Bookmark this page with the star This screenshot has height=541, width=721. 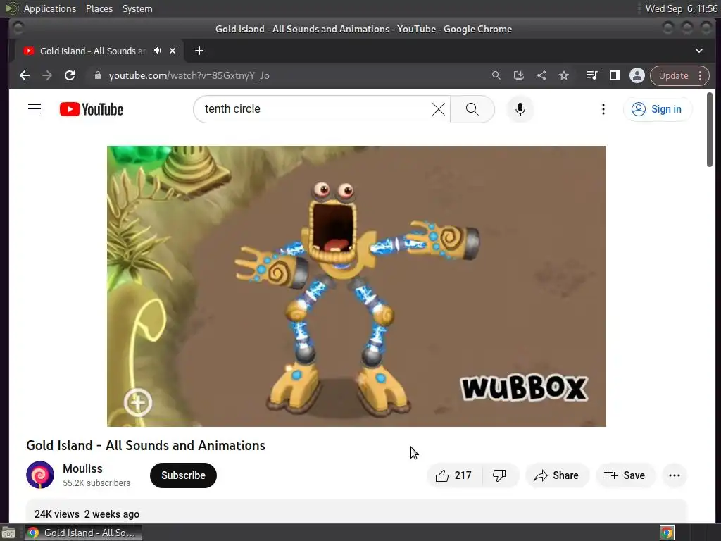click(564, 75)
